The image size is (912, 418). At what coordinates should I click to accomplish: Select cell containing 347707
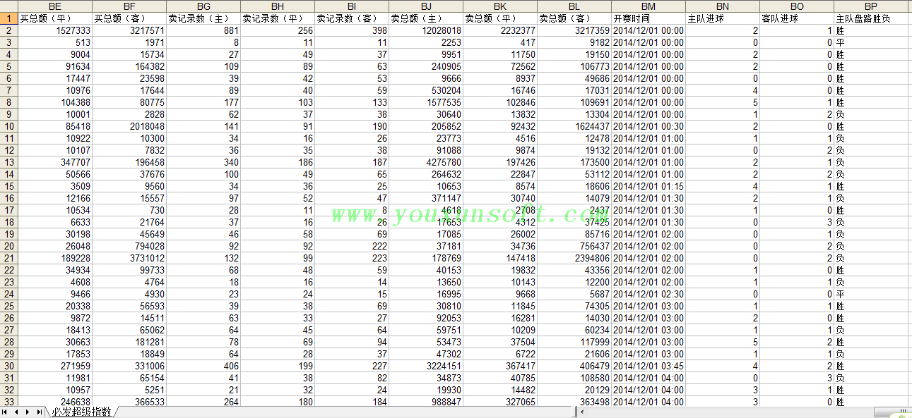click(55, 162)
